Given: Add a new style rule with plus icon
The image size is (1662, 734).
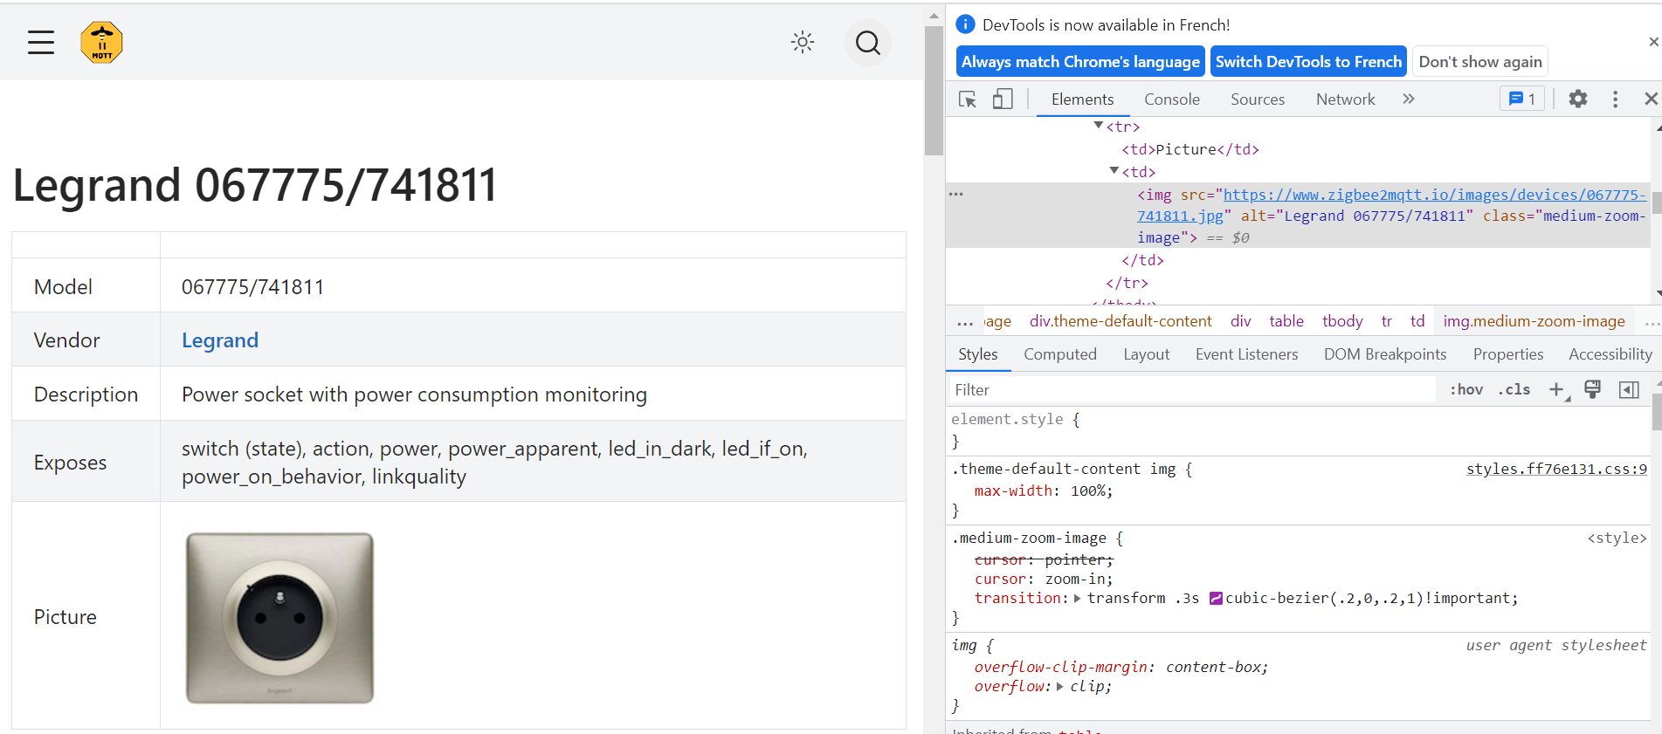Looking at the screenshot, I should (1556, 389).
